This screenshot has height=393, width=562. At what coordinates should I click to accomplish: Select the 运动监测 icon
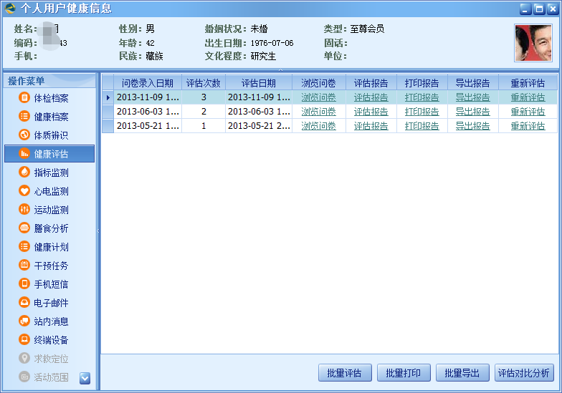point(24,210)
